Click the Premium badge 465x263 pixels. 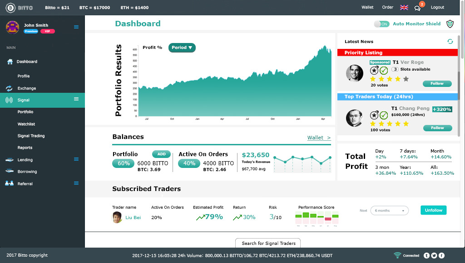point(31,31)
